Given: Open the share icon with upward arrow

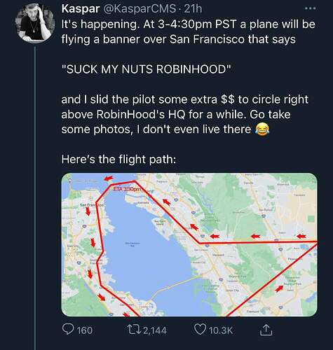Looking at the screenshot, I should coord(266,330).
